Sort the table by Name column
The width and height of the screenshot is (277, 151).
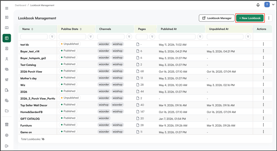pyautogui.click(x=32, y=29)
